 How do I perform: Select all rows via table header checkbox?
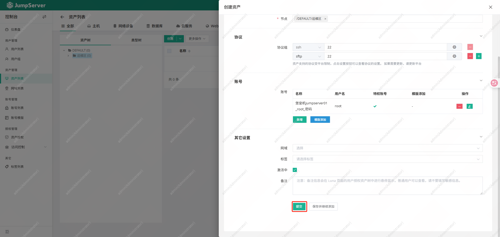[169, 51]
